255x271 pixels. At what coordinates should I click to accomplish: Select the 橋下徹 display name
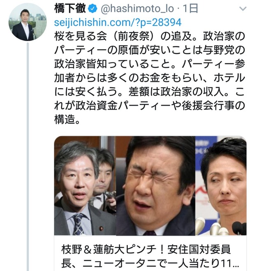[70, 9]
